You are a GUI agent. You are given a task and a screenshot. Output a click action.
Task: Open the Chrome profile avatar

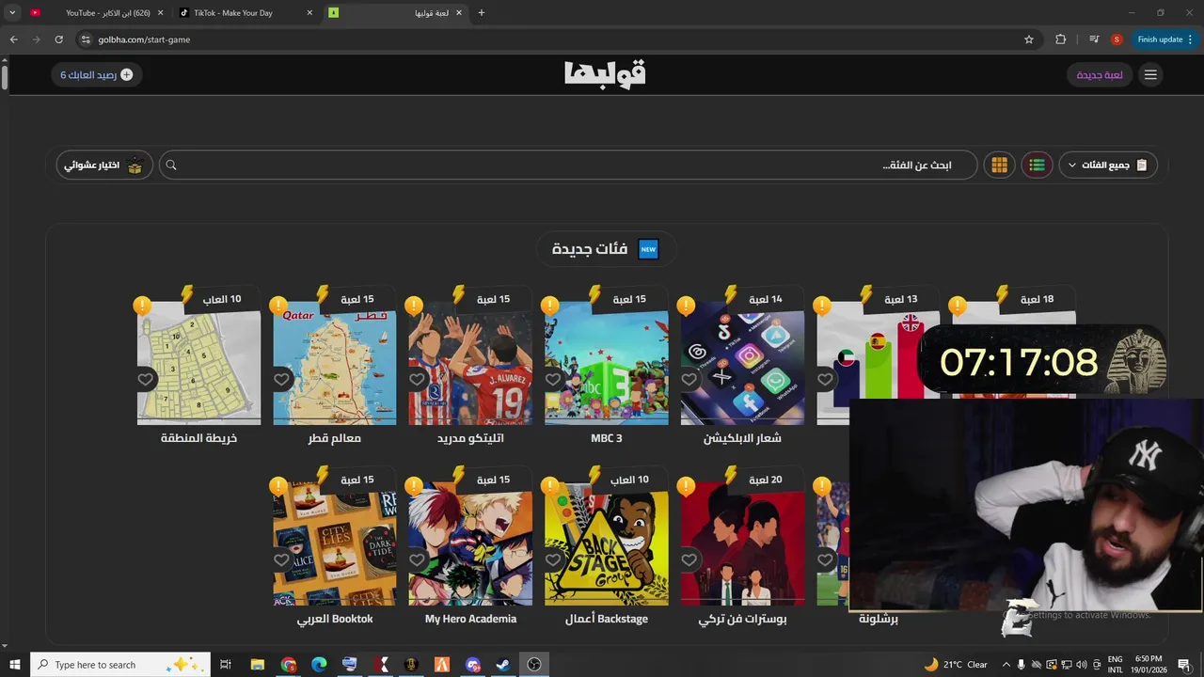[1117, 39]
